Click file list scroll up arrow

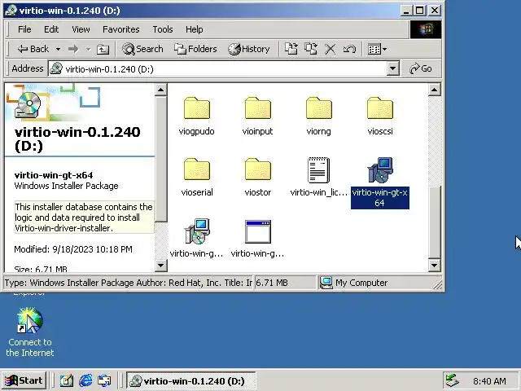pos(434,90)
